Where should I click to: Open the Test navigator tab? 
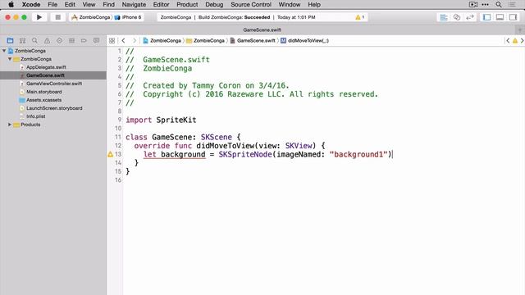(59, 40)
